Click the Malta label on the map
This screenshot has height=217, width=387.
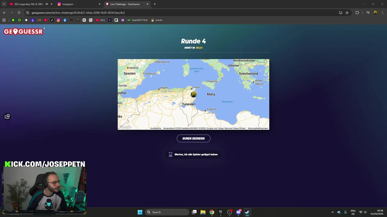[x=211, y=94]
